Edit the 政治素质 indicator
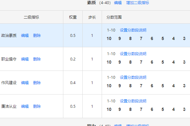Image resolution: width=190 pixels, height=126 pixels. [x=25, y=36]
